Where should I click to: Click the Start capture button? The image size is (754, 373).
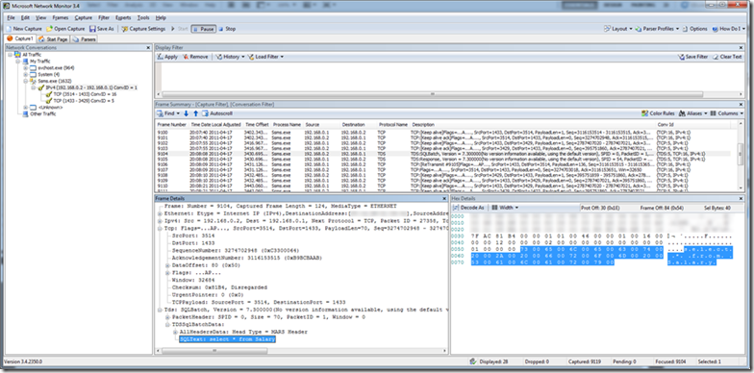[x=179, y=29]
